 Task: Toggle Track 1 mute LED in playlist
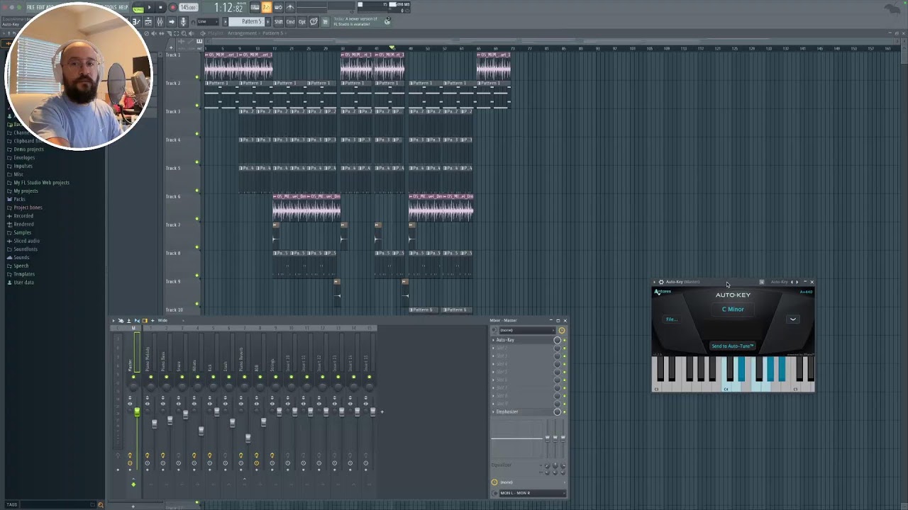point(197,76)
